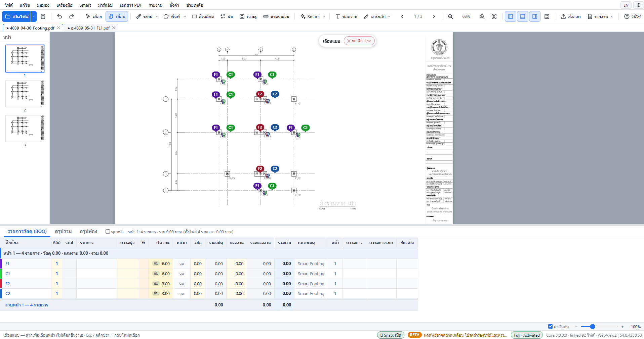The height and width of the screenshot is (339, 644).
Task: Activate the เลื่อน hand pan tool
Action: (117, 16)
